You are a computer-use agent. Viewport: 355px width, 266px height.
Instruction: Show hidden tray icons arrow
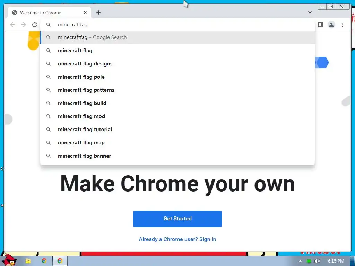[x=300, y=261]
